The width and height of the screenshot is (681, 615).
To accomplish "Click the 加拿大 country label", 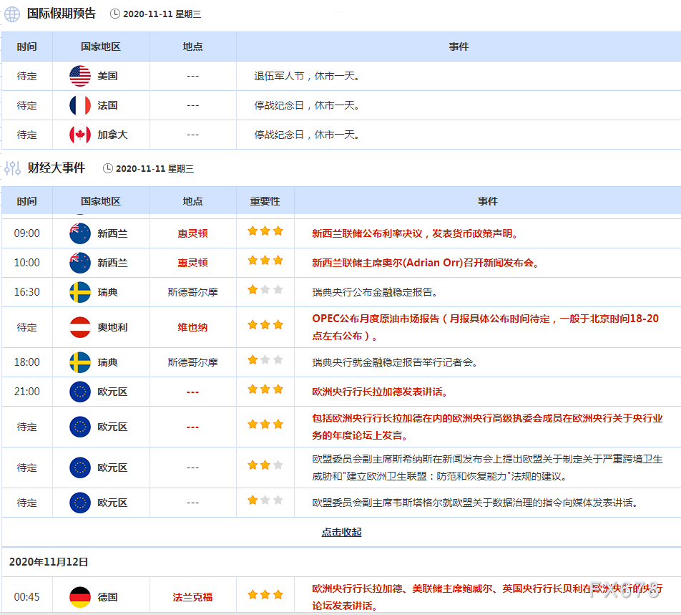I will tap(112, 135).
